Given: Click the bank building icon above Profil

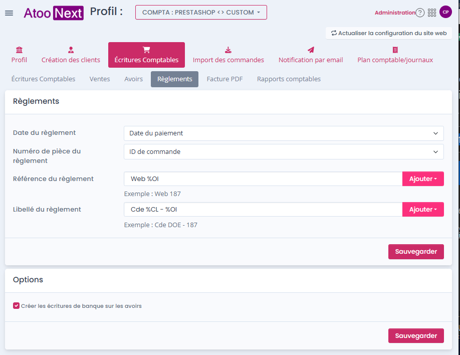Looking at the screenshot, I should [20, 50].
